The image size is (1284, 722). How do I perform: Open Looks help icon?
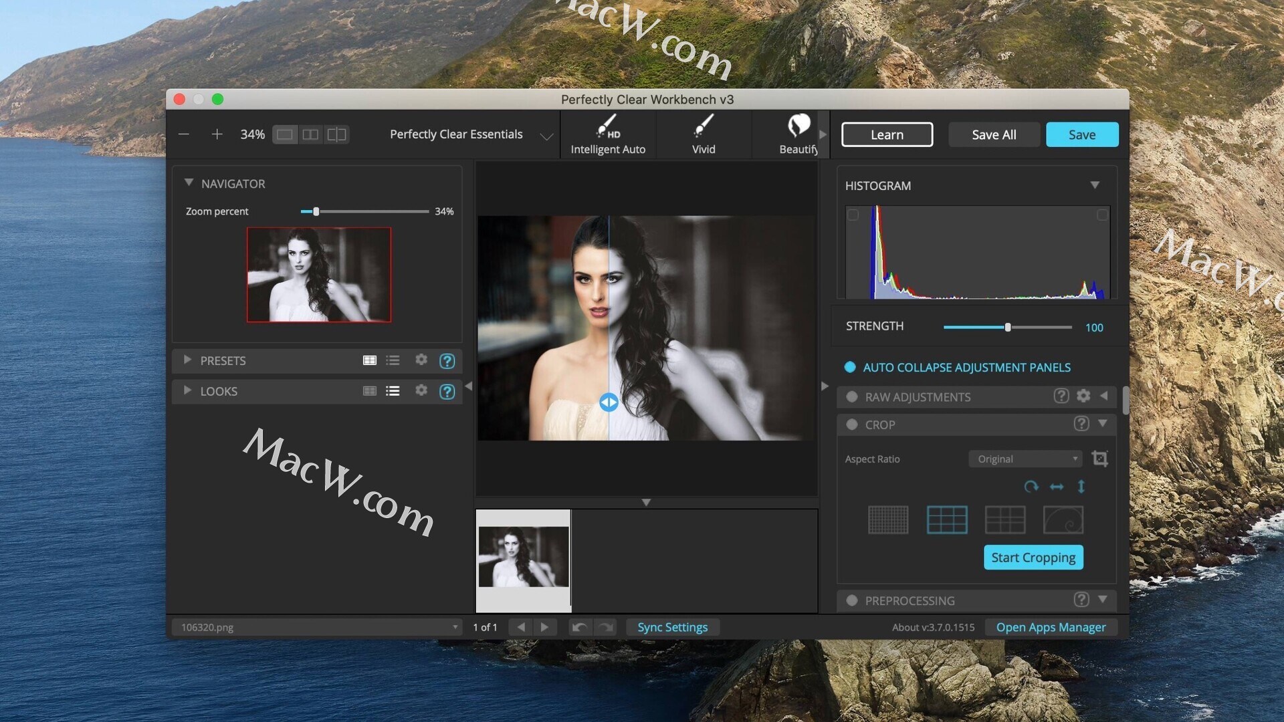[x=447, y=392]
